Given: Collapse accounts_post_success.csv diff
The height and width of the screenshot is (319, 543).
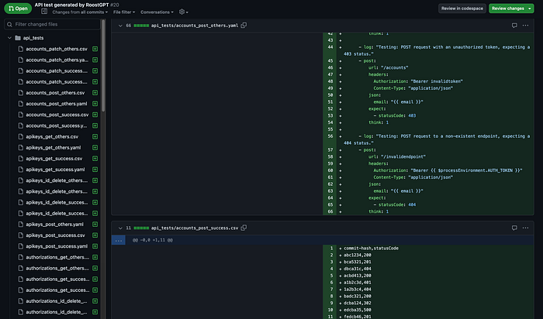Looking at the screenshot, I should pyautogui.click(x=120, y=228).
